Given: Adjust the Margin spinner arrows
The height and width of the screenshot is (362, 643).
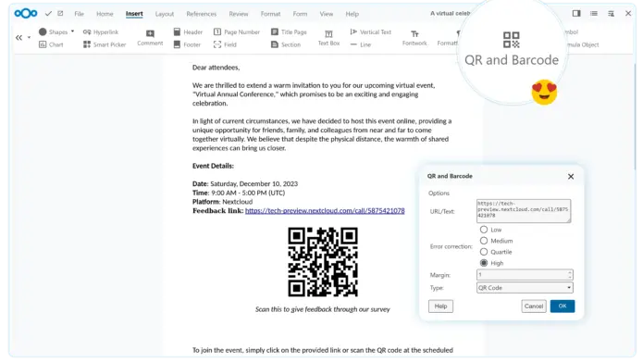Looking at the screenshot, I should [x=570, y=275].
